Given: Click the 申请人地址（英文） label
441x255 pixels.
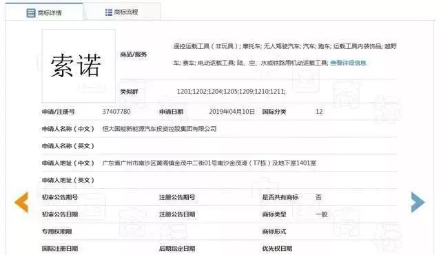Looking at the screenshot, I should (x=68, y=180).
